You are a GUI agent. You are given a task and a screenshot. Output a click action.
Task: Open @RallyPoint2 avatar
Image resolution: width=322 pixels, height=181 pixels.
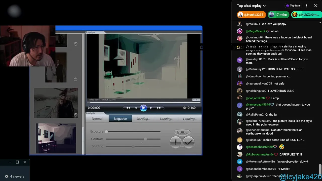(240, 115)
